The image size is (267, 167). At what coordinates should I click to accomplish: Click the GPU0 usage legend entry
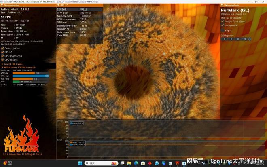click(76, 123)
